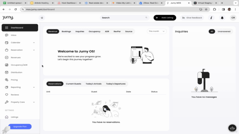
Task: Show Today's Departures tab
Action: coord(116,84)
